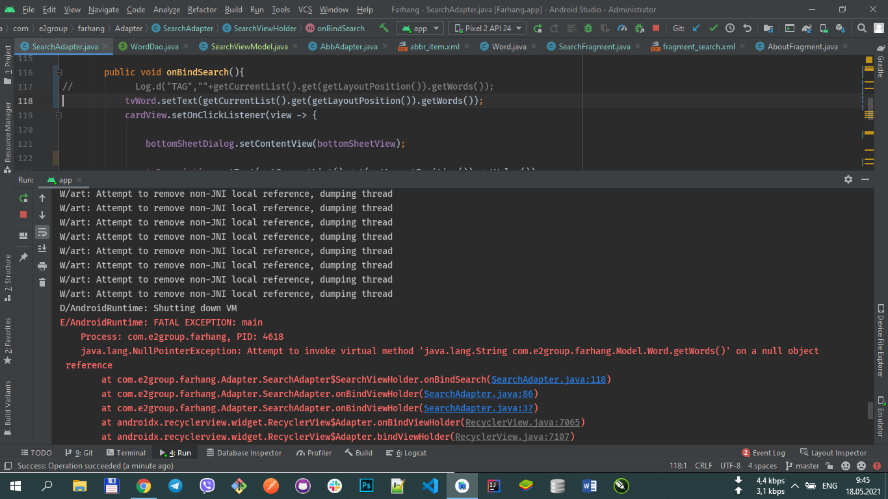888x499 pixels.
Task: Stop the process in Run panel
Action: pyautogui.click(x=23, y=214)
